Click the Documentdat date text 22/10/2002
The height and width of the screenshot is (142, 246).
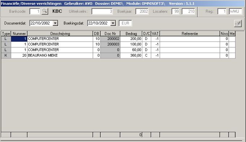coord(40,23)
